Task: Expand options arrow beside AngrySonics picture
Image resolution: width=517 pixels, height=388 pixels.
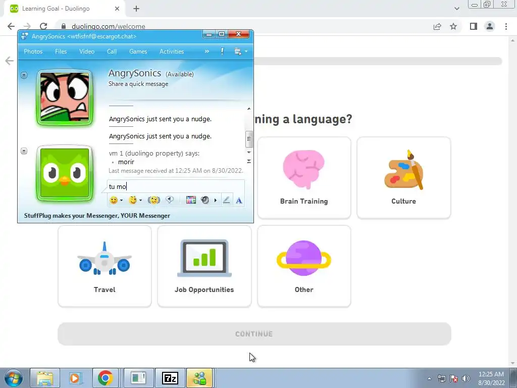Action: [24, 75]
